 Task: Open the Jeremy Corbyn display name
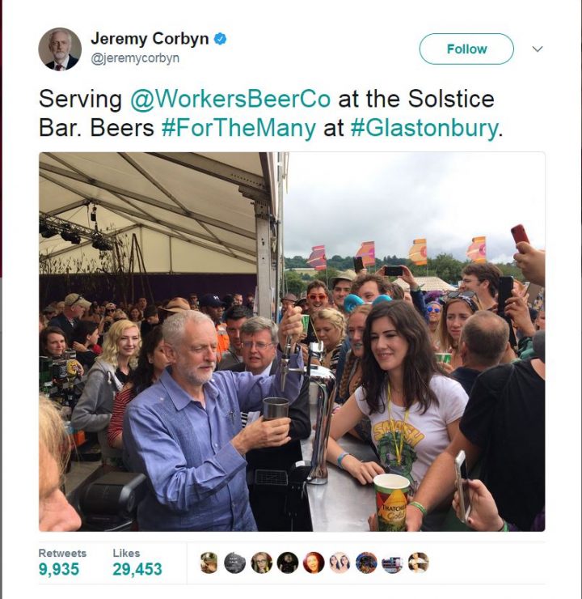coord(150,39)
